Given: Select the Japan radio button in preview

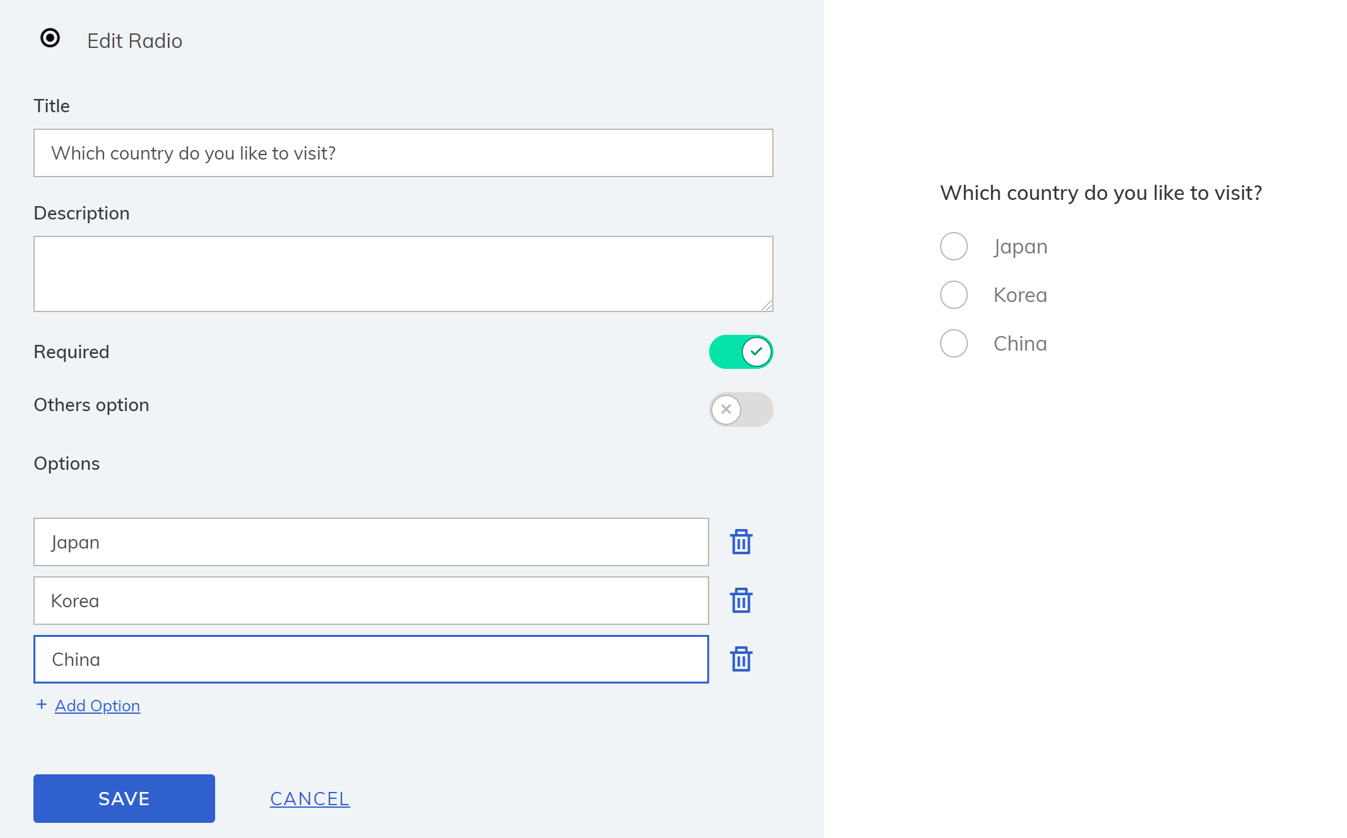Looking at the screenshot, I should click(953, 247).
